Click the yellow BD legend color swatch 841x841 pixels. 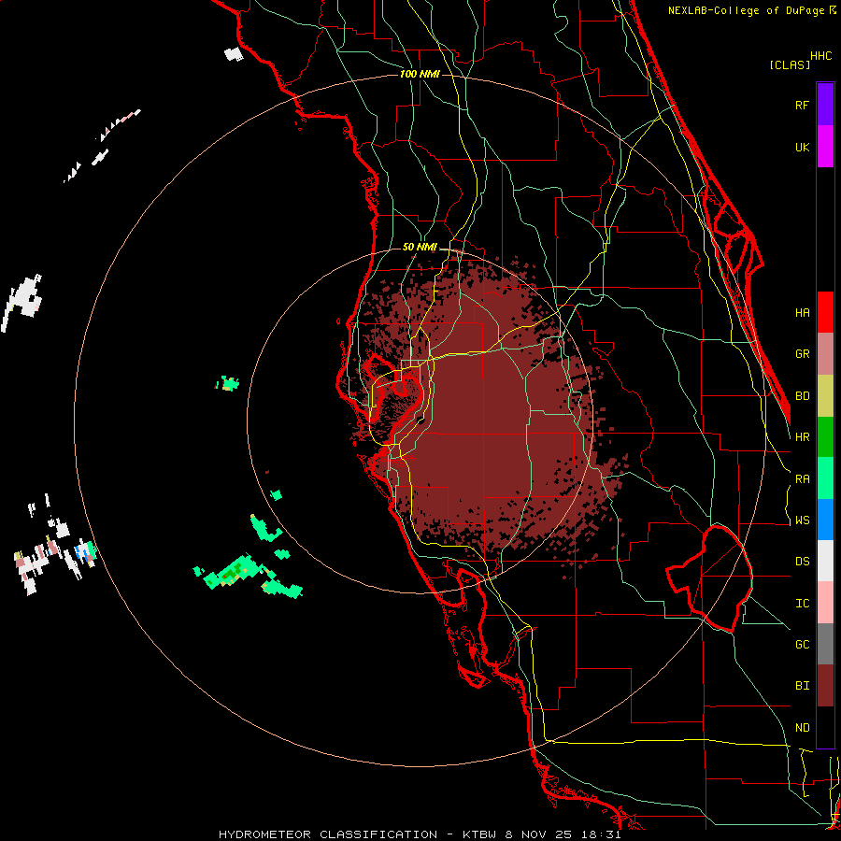pos(825,396)
